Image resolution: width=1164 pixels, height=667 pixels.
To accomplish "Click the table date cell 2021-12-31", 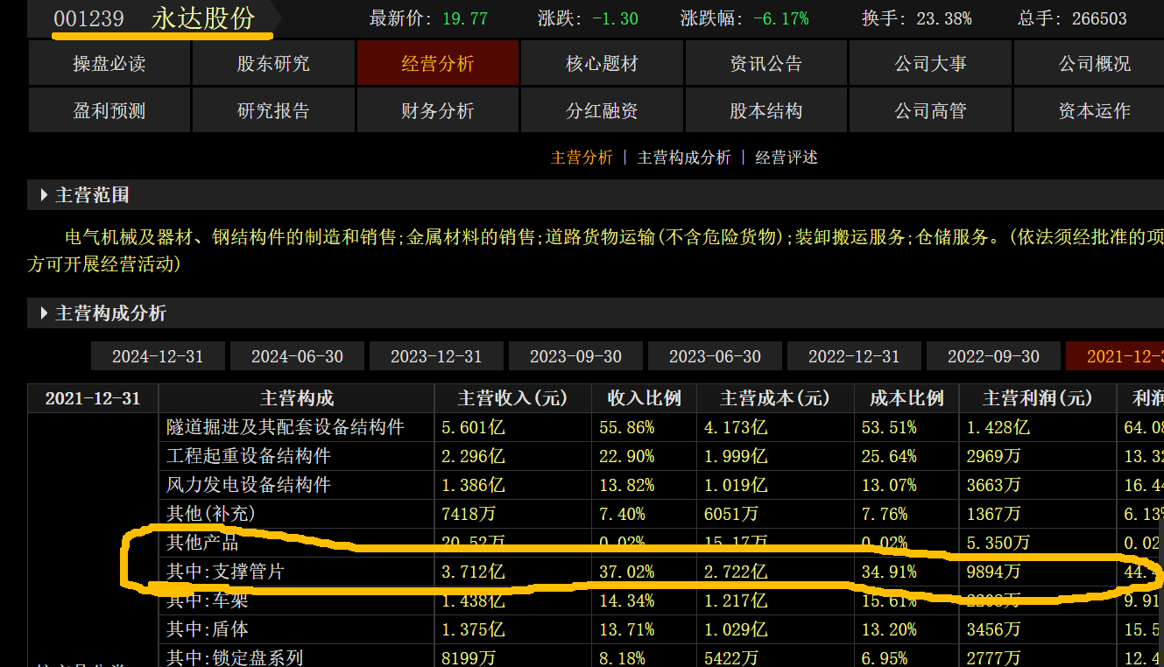I will pos(93,398).
